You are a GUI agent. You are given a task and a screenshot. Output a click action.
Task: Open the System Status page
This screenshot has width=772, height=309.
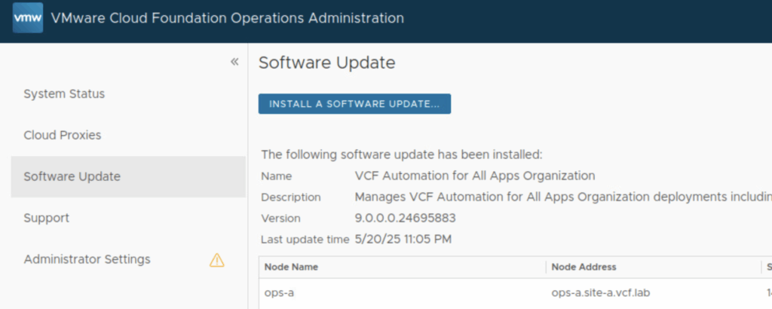click(x=64, y=94)
